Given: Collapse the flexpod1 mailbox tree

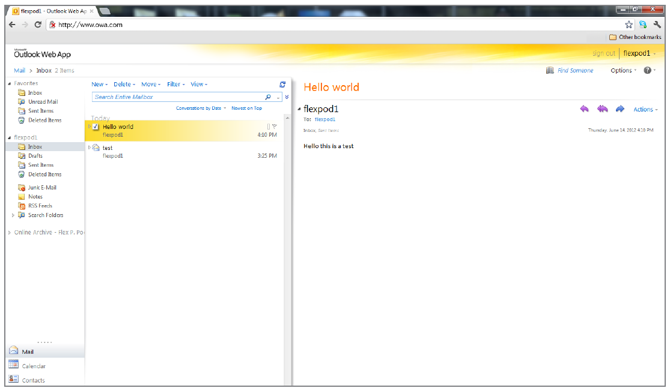Looking at the screenshot, I should (x=10, y=138).
